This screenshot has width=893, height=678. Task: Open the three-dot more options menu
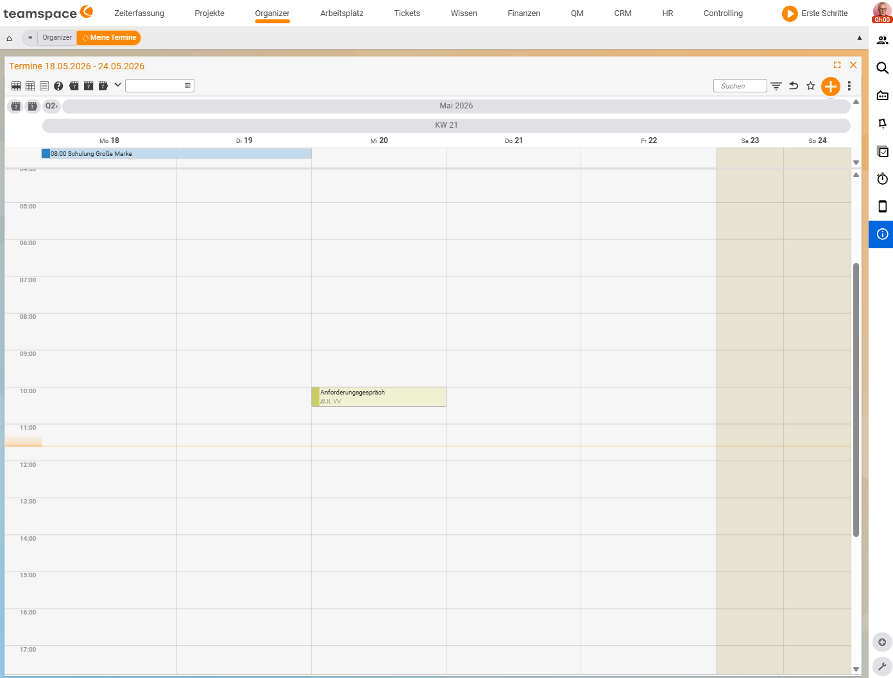pos(849,86)
